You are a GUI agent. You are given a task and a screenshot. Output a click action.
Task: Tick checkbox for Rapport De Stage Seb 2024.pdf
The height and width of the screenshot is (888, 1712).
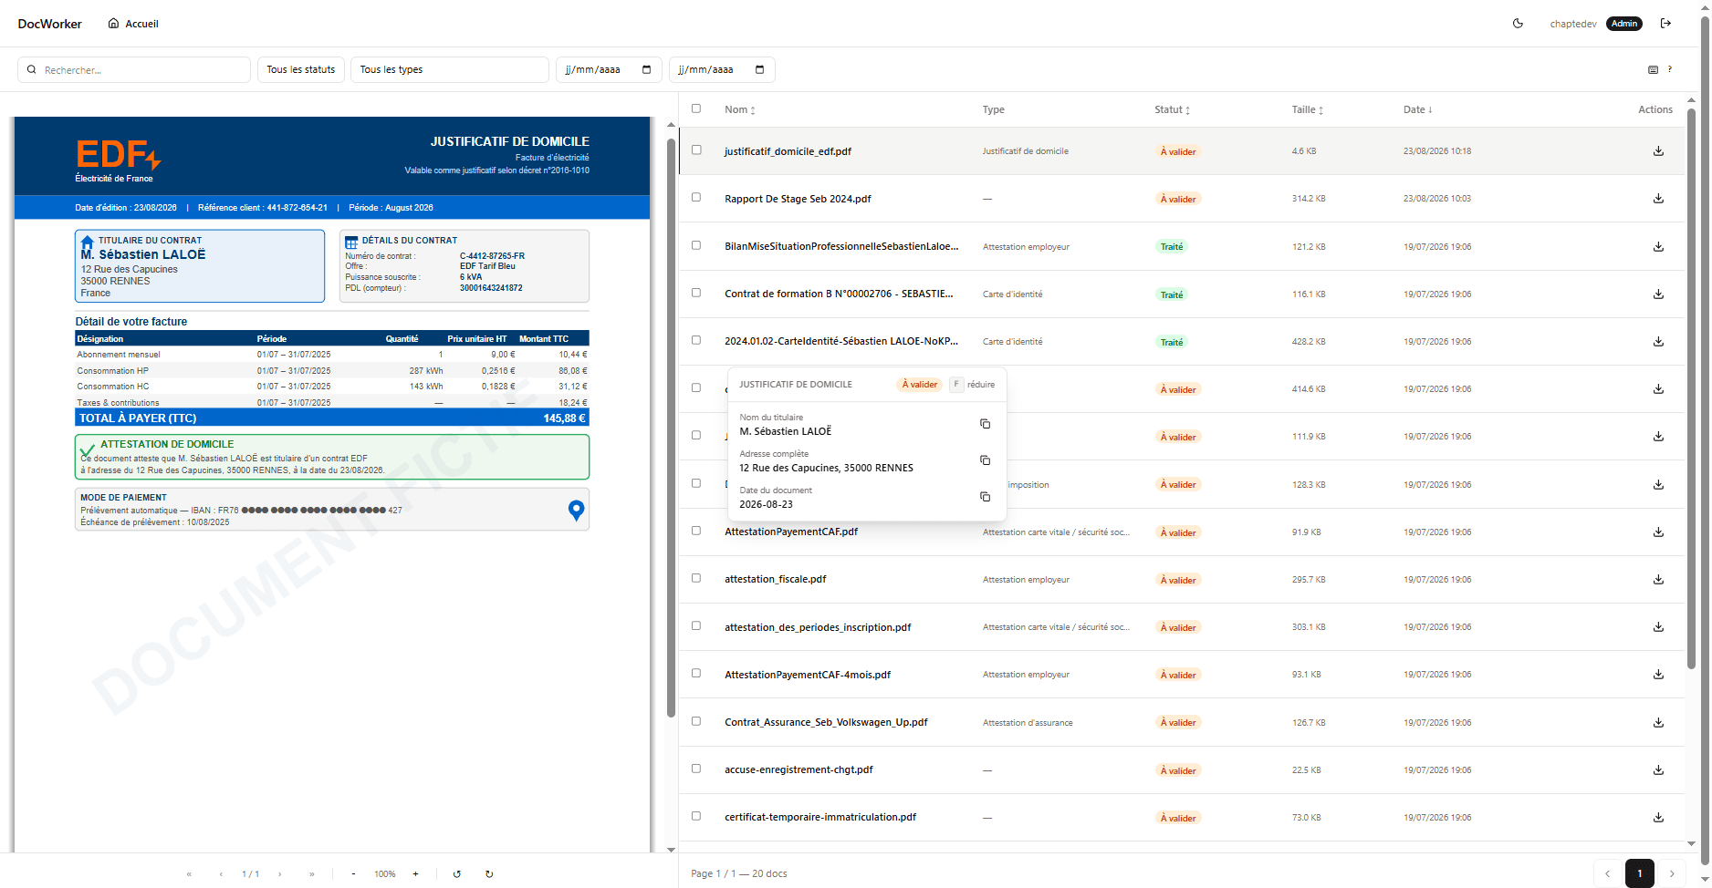tap(696, 197)
